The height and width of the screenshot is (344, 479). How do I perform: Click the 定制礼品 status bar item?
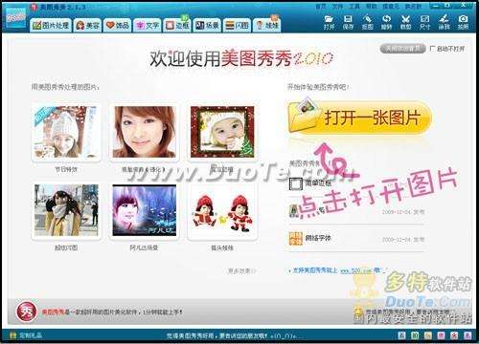(x=26, y=335)
